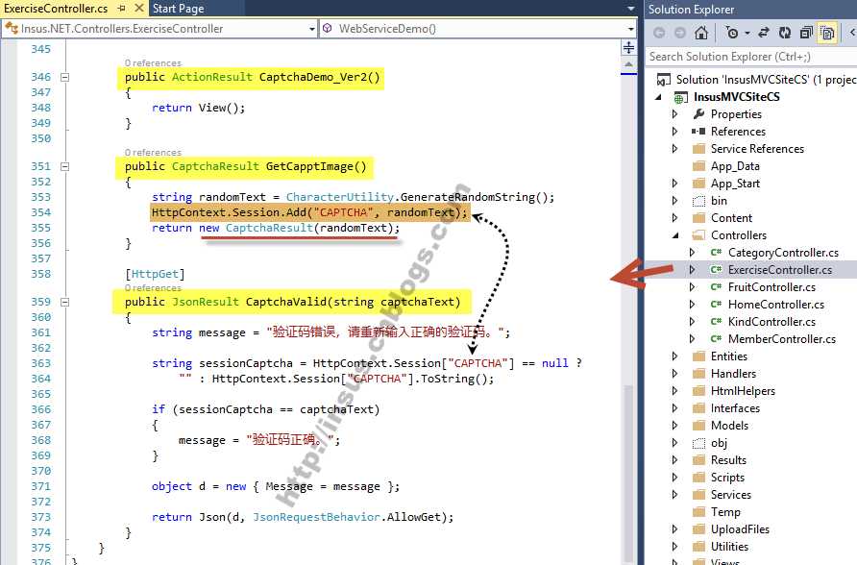The height and width of the screenshot is (565, 857).
Task: Click the editor split window handle
Action: click(628, 47)
